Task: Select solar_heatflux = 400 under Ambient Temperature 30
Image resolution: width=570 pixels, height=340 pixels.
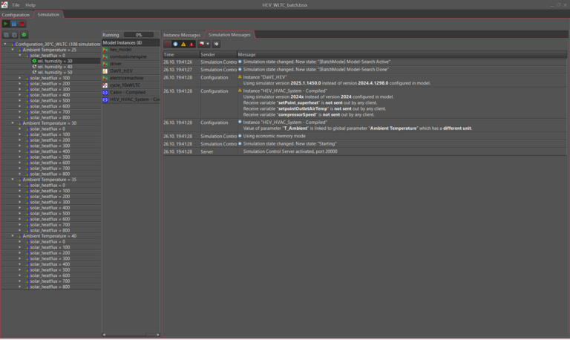Action: [x=50, y=151]
